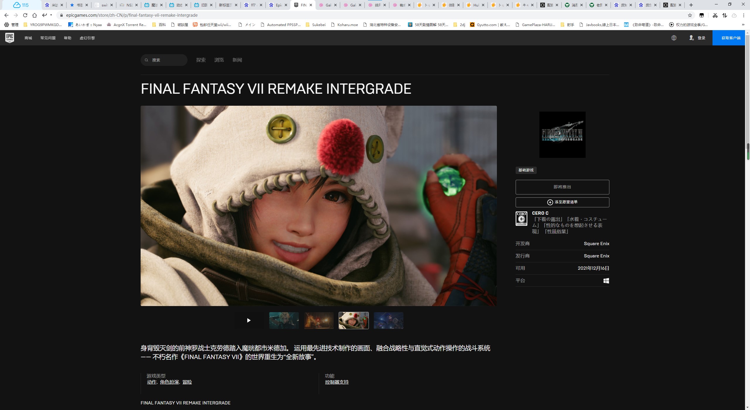Click 添至愿望清单 wishlist button

click(562, 202)
